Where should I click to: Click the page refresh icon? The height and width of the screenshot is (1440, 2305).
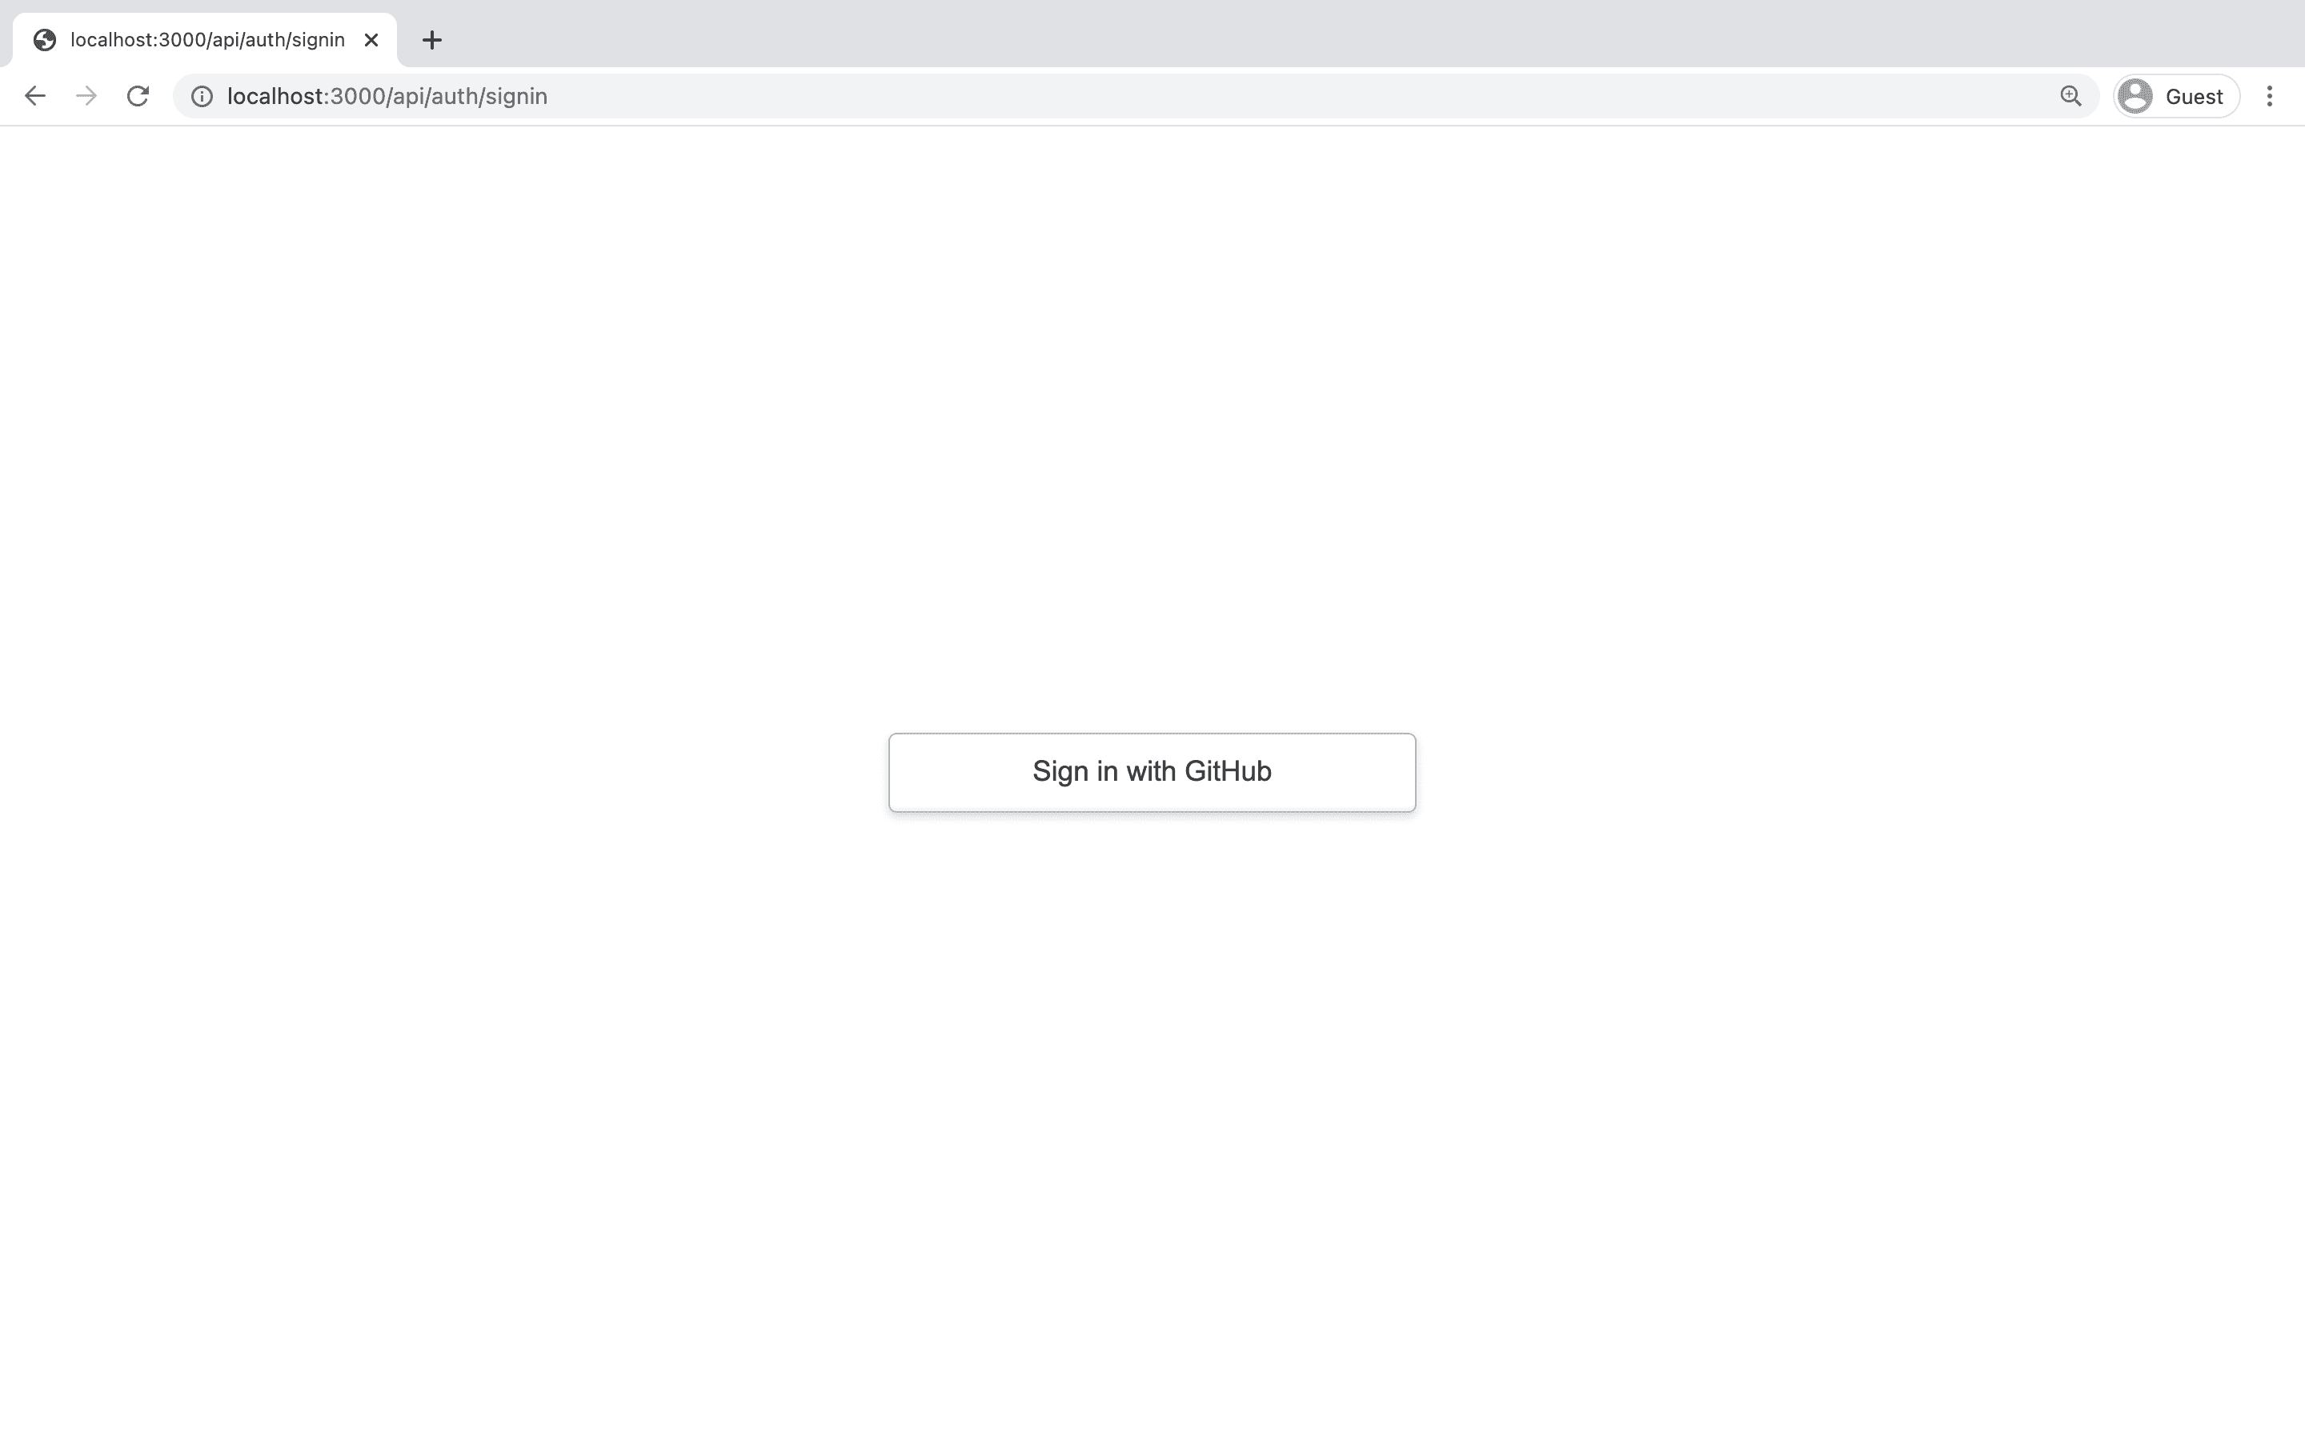(x=141, y=96)
